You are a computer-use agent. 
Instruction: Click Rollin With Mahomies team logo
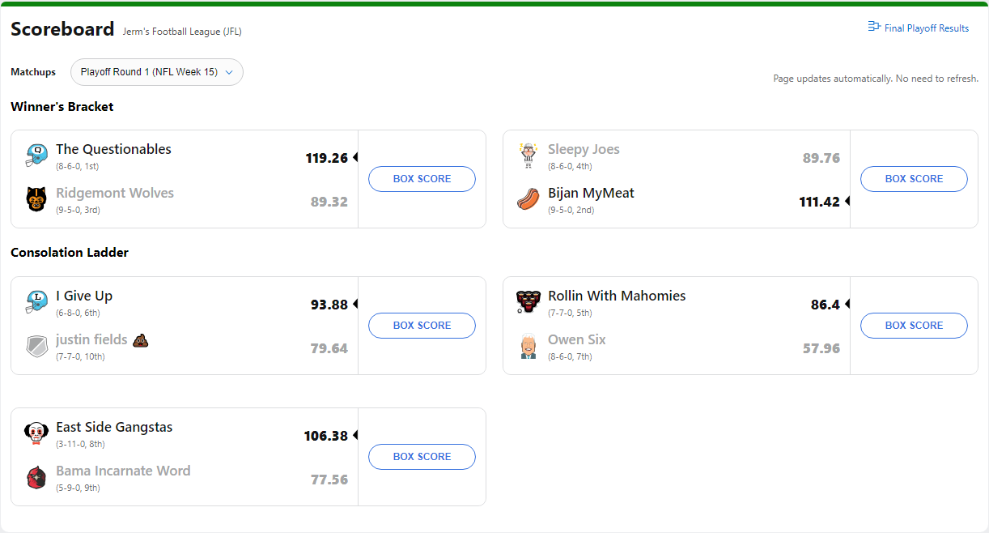click(528, 302)
